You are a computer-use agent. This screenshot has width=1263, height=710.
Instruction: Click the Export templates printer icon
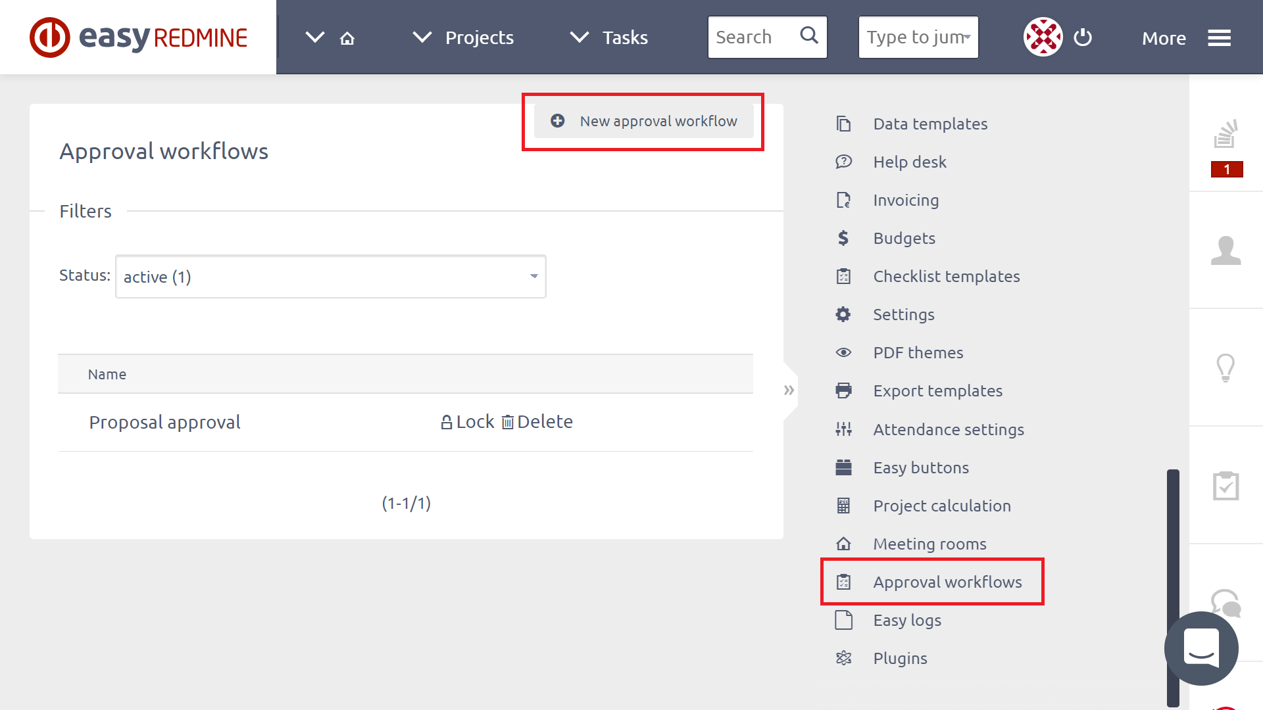(843, 390)
